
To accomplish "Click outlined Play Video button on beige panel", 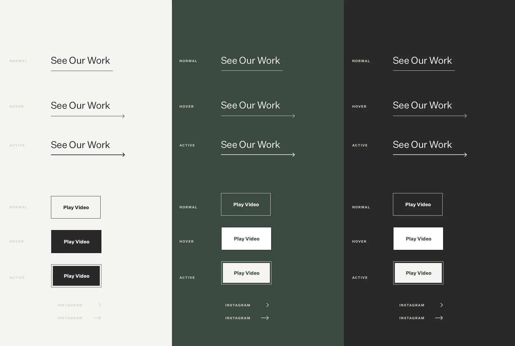I will click(76, 207).
